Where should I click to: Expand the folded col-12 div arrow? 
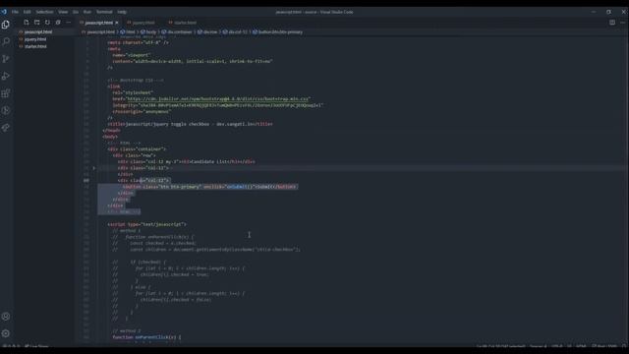point(94,168)
